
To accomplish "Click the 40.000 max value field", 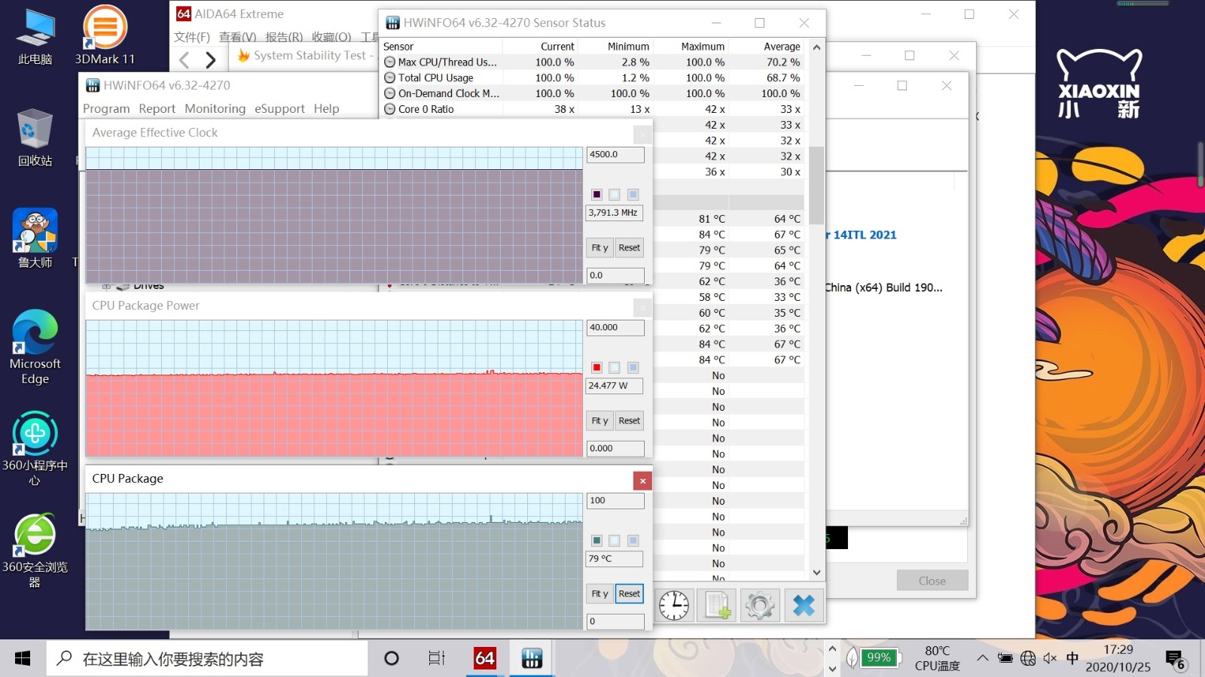I will pyautogui.click(x=615, y=327).
